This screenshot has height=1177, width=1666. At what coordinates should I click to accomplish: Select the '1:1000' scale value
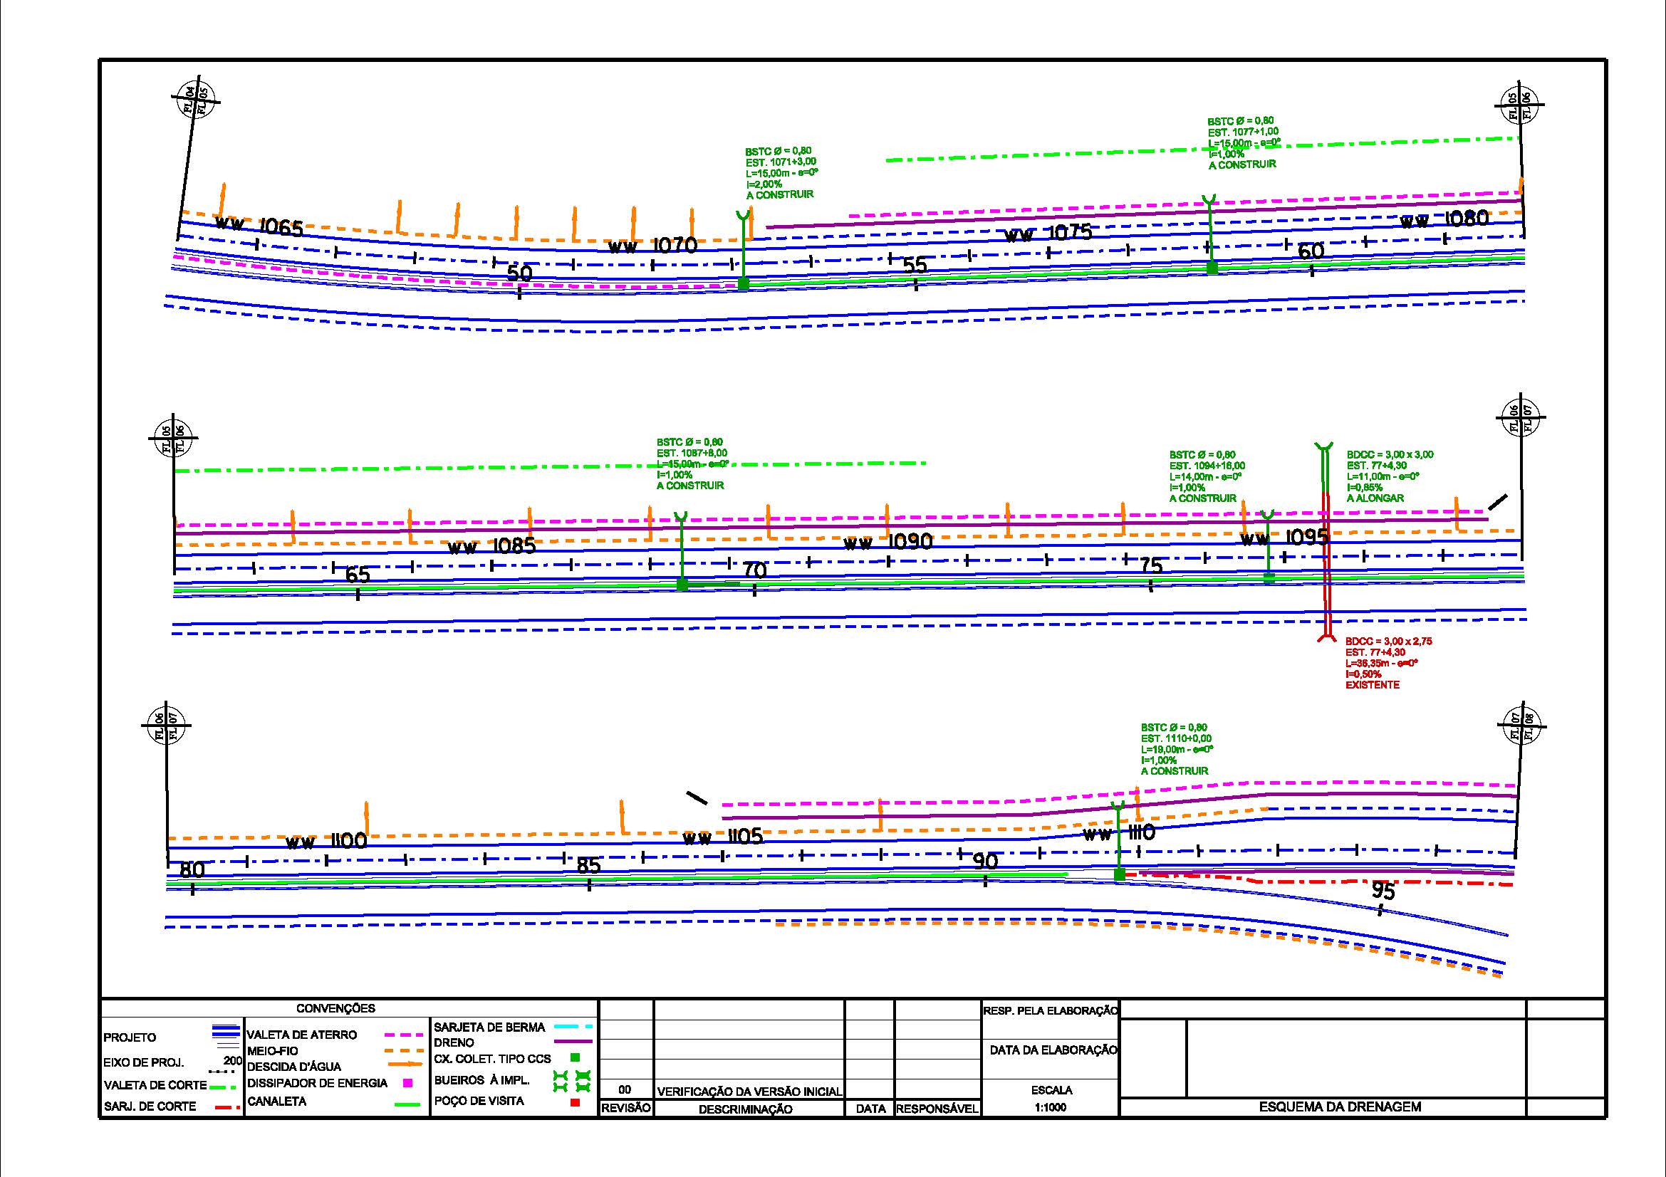coord(1051,1107)
